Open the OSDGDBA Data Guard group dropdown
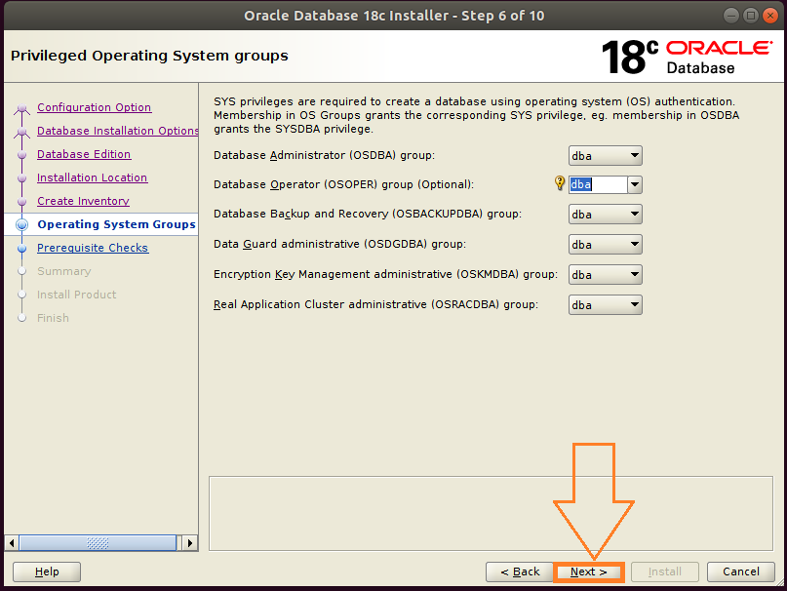Image resolution: width=787 pixels, height=591 pixels. (605, 245)
